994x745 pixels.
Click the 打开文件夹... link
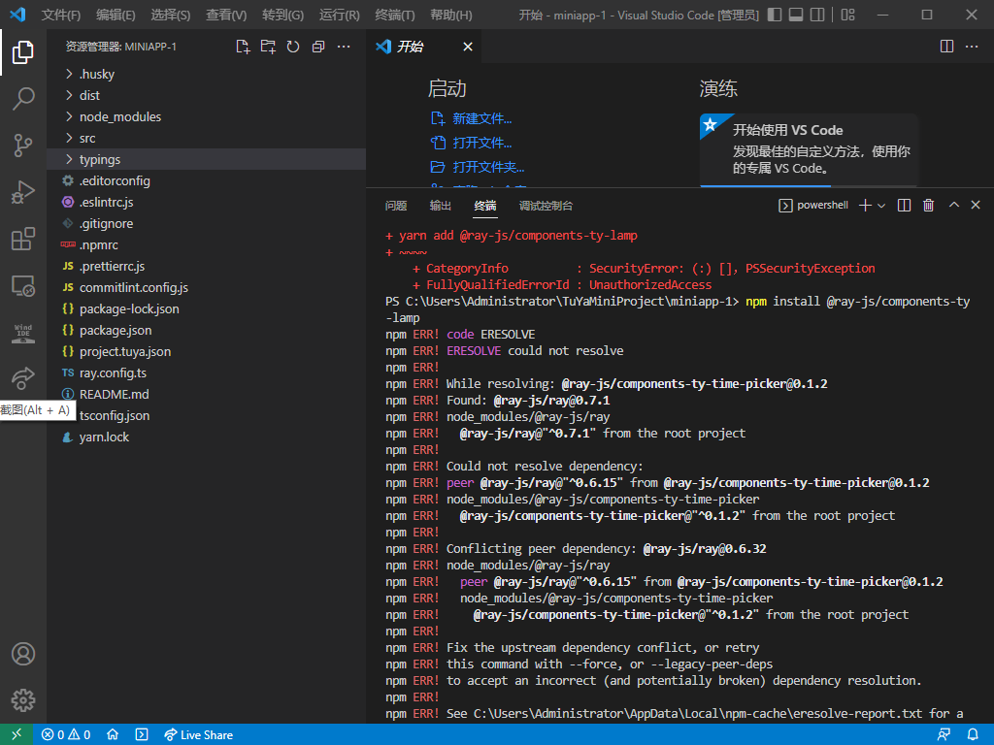pyautogui.click(x=478, y=167)
